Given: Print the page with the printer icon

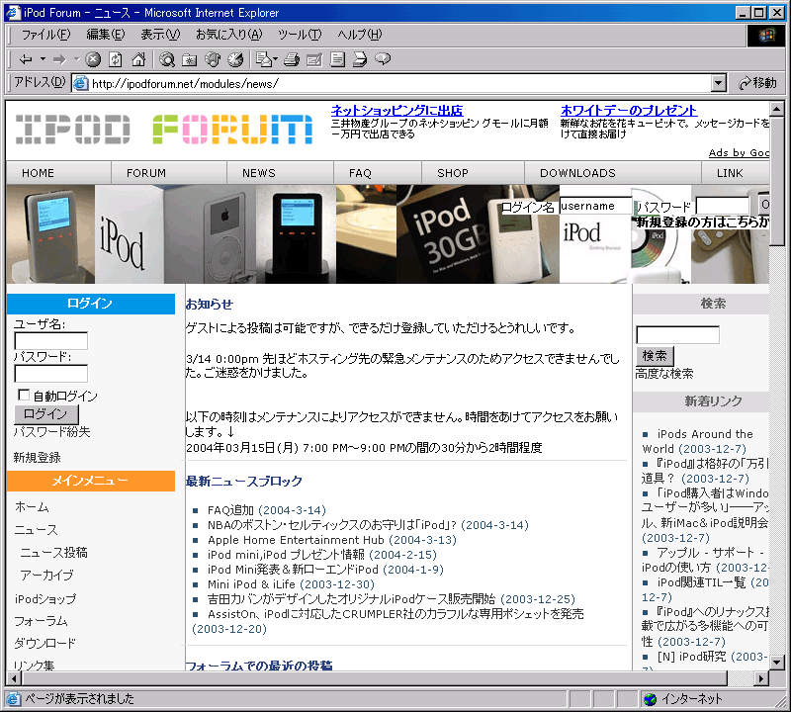Looking at the screenshot, I should coord(292,59).
